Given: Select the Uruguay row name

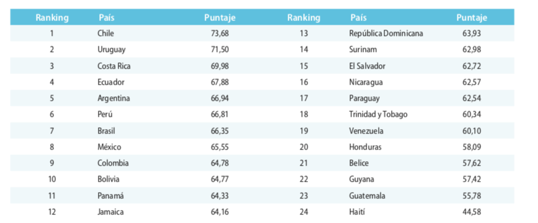Looking at the screenshot, I should [112, 49].
